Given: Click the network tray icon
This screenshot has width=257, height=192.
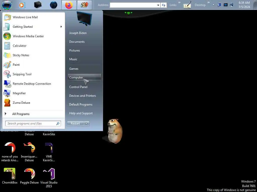Looking at the screenshot, I should click(x=226, y=5).
